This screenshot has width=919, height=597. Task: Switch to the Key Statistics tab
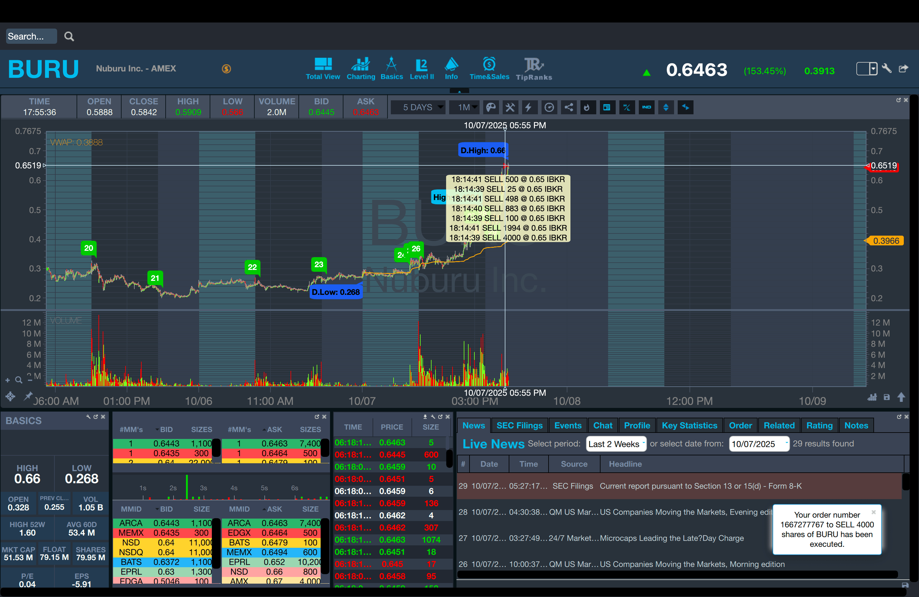689,426
